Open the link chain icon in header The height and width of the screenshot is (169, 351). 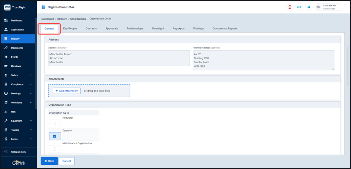299,7
